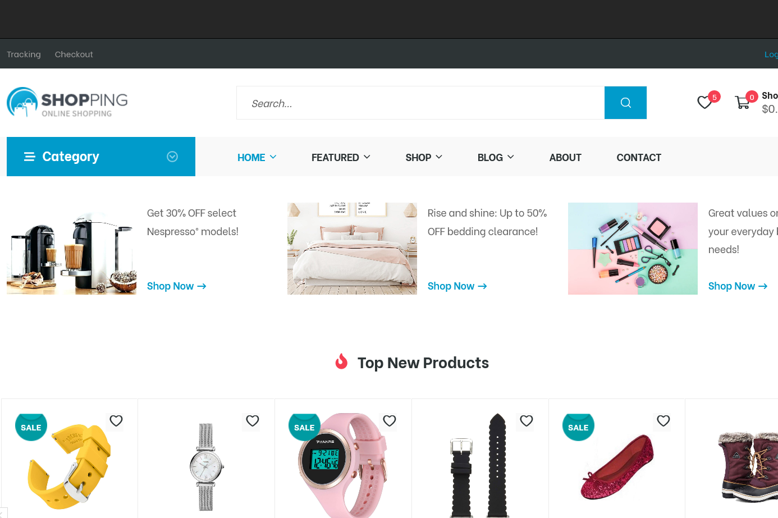Image resolution: width=778 pixels, height=518 pixels.
Task: Open the SHOP menu dropdown
Action: [424, 158]
